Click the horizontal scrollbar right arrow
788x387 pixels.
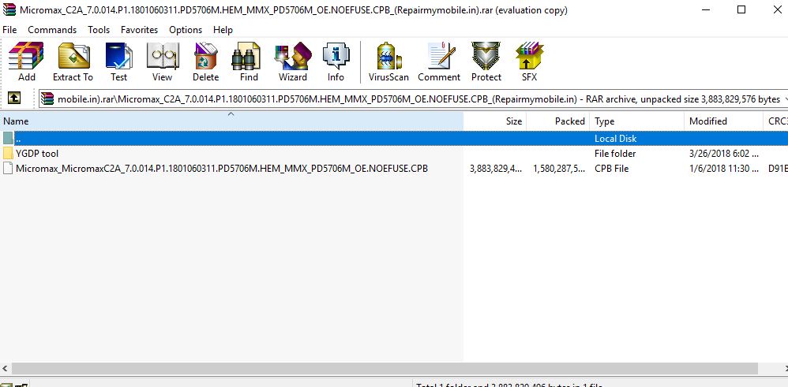pyautogui.click(x=785, y=368)
